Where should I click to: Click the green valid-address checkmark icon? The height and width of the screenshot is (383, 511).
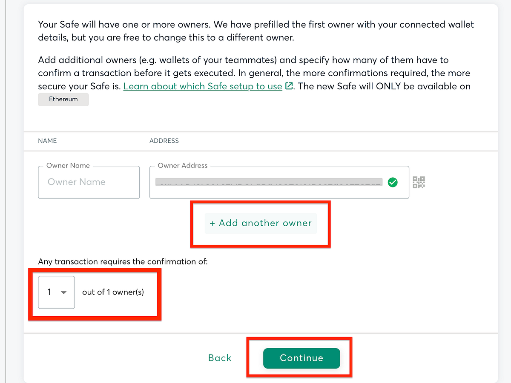coord(393,182)
